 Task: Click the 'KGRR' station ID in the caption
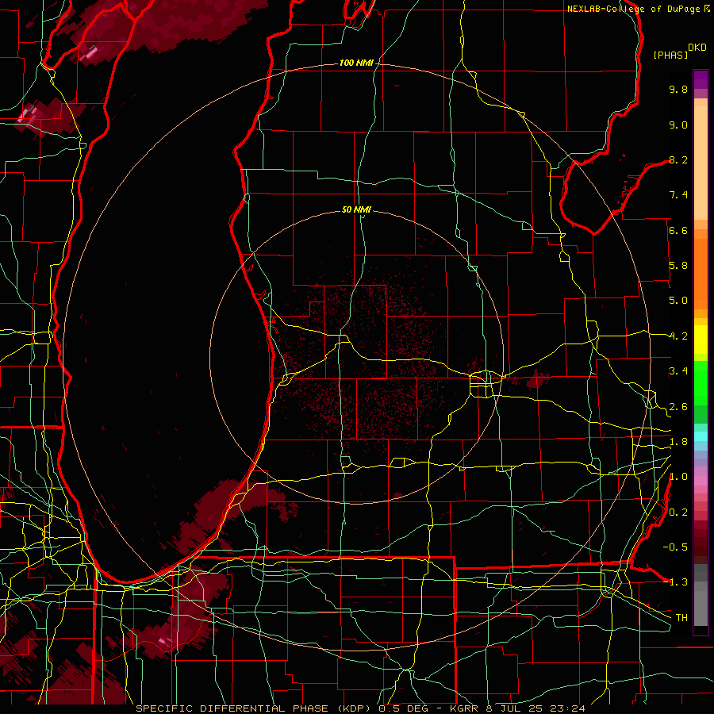pos(464,708)
